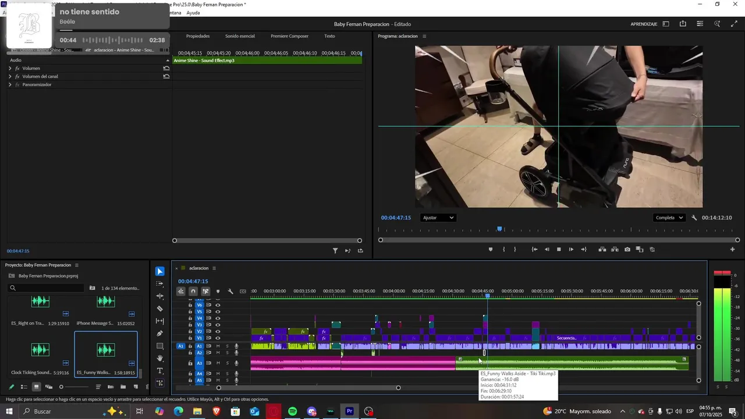Create a new bin folder in project panel

123,386
